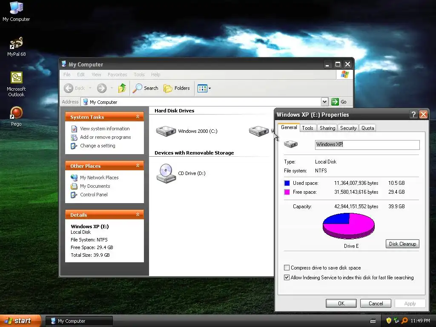Open the Help menu
This screenshot has width=436, height=327.
156,75
